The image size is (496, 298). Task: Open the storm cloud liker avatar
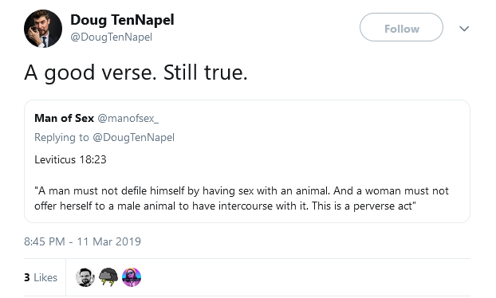[x=108, y=277]
